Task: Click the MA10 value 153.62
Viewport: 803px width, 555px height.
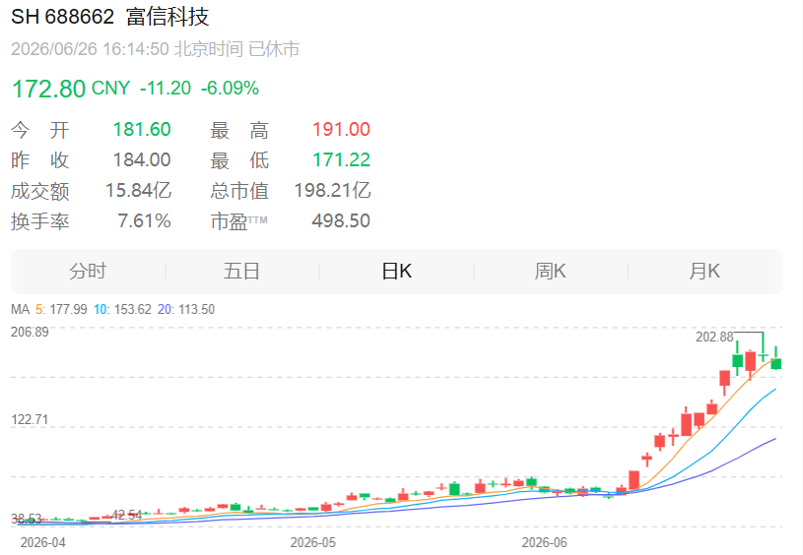Action: [133, 309]
